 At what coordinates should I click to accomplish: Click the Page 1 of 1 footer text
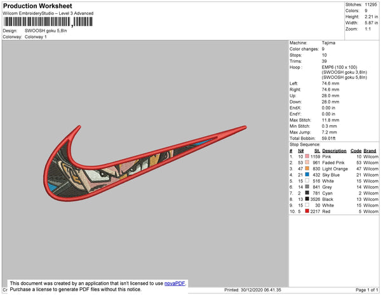(366, 290)
